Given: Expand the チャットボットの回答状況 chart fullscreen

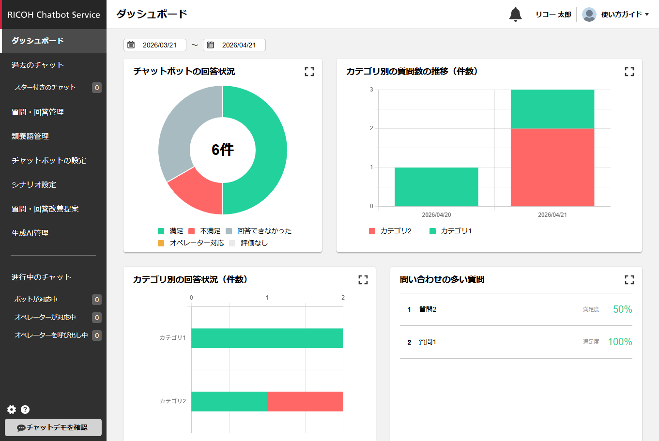Looking at the screenshot, I should [x=309, y=72].
